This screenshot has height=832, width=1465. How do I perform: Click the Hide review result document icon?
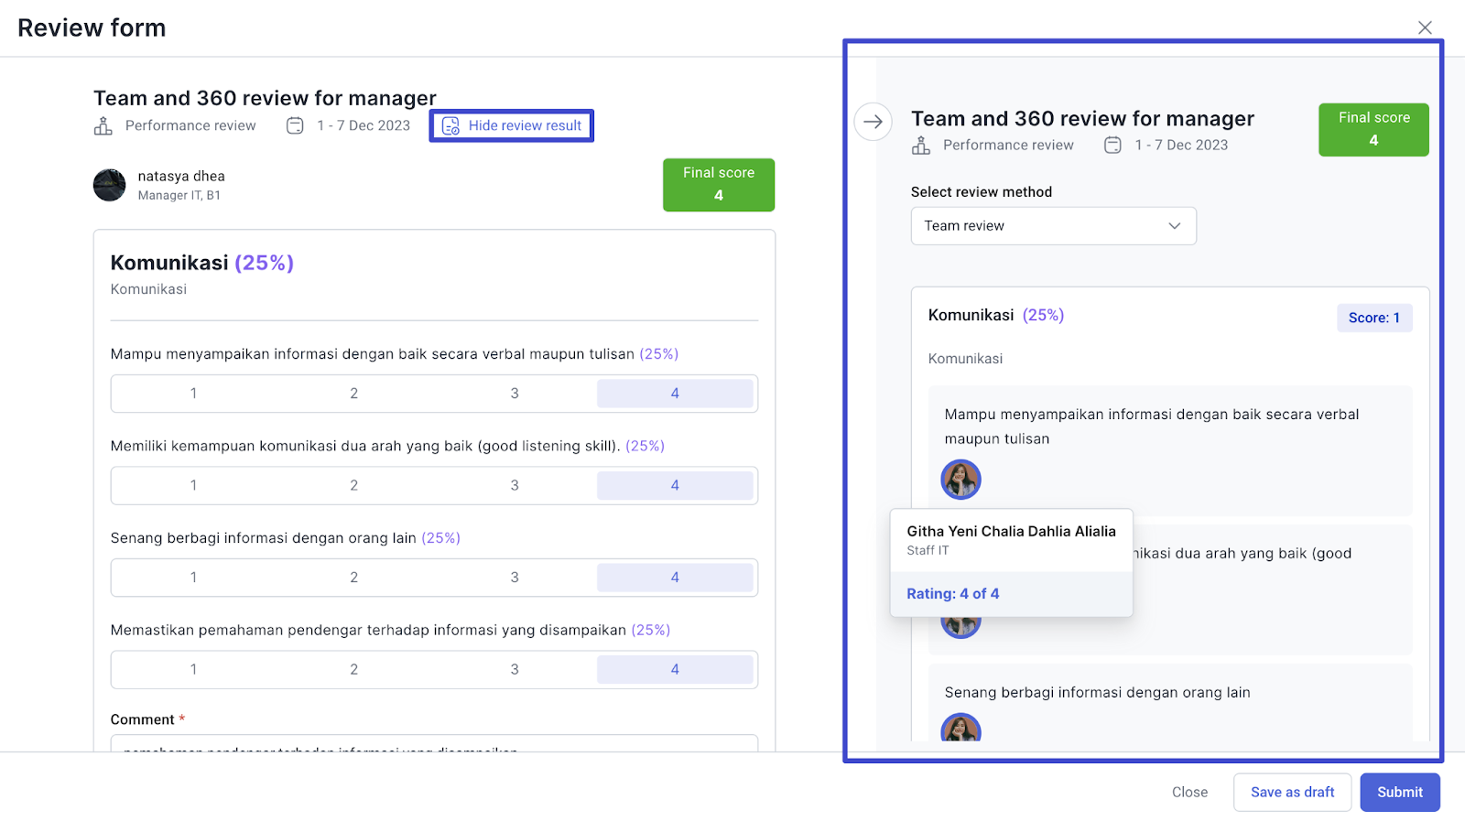(450, 126)
